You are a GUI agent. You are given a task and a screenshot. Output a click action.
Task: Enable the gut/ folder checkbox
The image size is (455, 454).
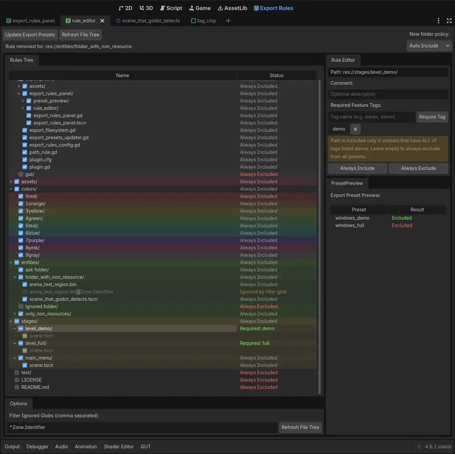[20, 174]
